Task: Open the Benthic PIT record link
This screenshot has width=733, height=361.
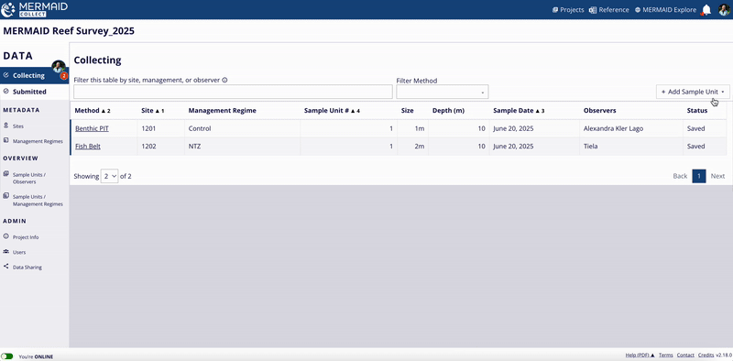Action: coord(93,128)
